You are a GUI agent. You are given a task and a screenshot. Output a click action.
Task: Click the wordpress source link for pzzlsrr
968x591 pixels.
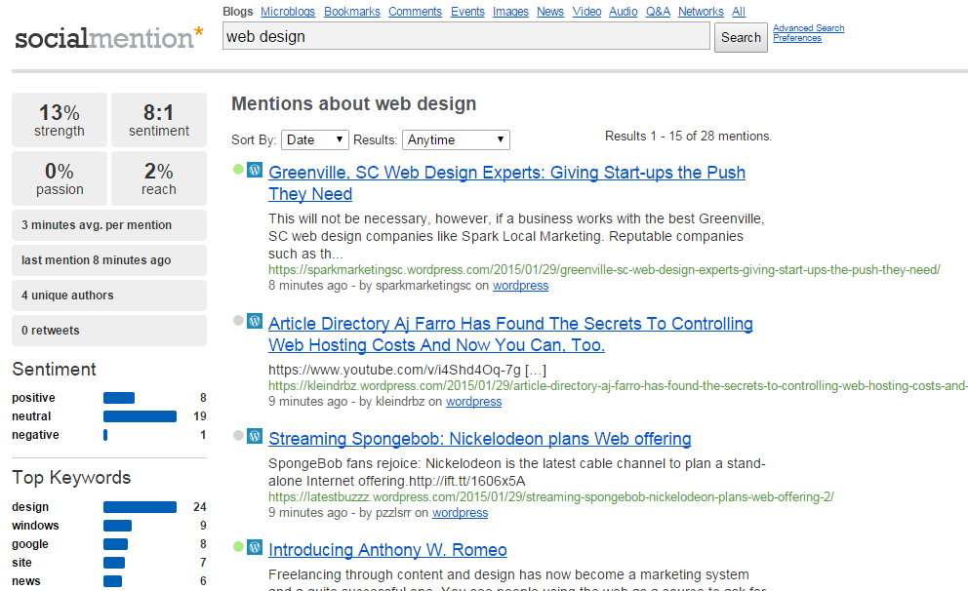(460, 513)
